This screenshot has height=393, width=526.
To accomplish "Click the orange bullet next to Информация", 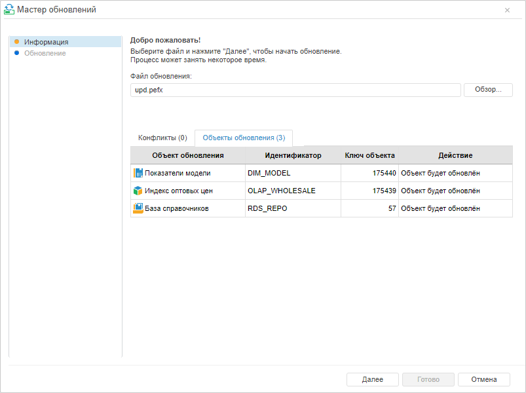I will (x=17, y=41).
